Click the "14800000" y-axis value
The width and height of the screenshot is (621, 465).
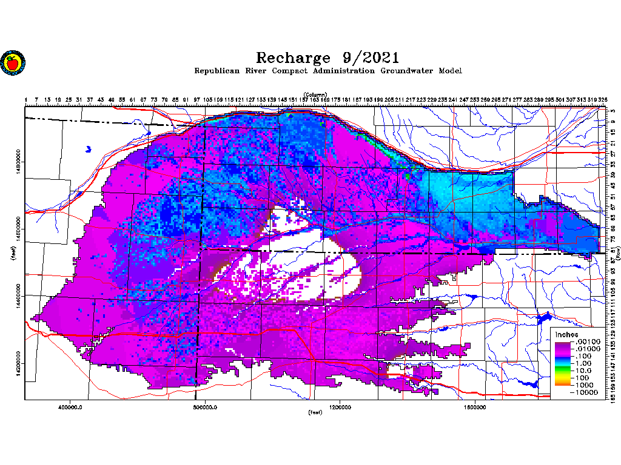[18, 162]
